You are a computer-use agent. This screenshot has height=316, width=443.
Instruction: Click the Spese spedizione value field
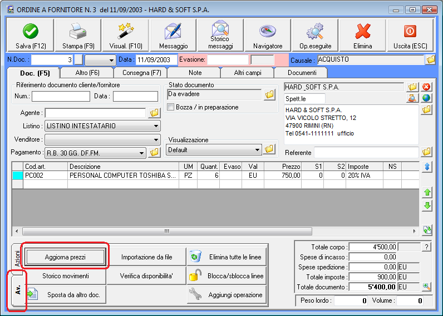[373, 267]
